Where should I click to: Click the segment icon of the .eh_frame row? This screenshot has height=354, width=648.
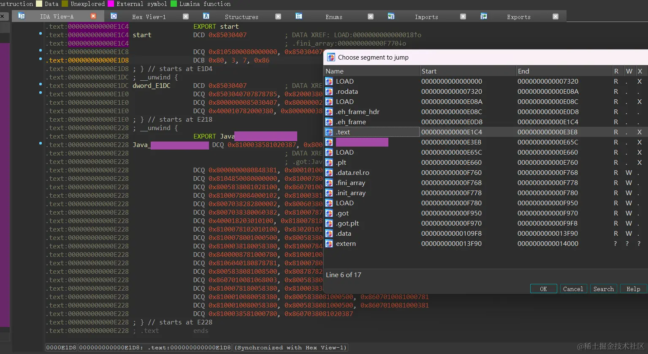click(329, 122)
